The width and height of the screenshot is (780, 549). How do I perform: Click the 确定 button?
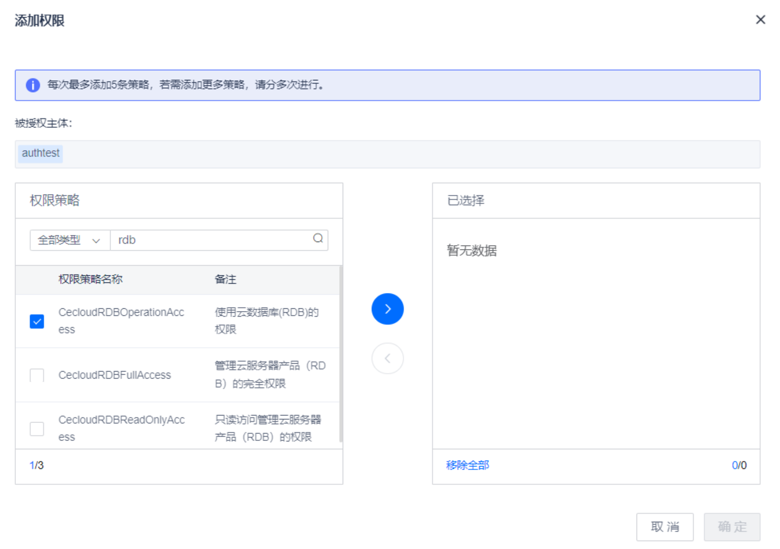[732, 527]
